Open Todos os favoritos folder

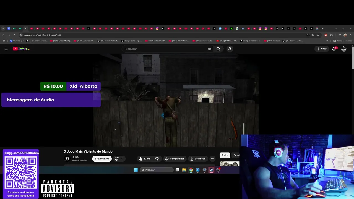[x=343, y=41]
